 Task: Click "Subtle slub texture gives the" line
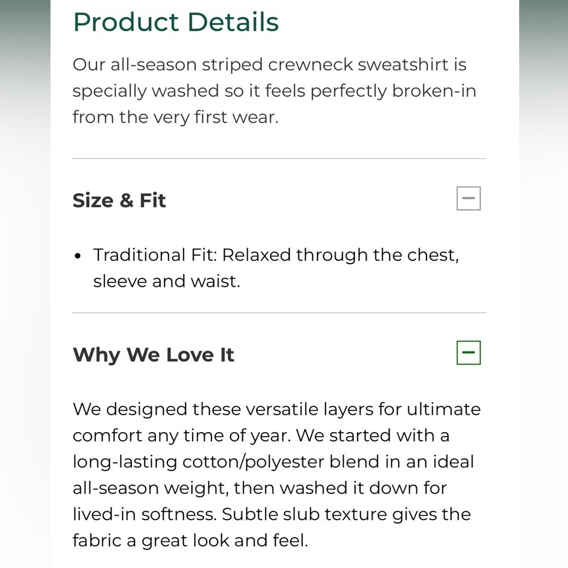[346, 514]
